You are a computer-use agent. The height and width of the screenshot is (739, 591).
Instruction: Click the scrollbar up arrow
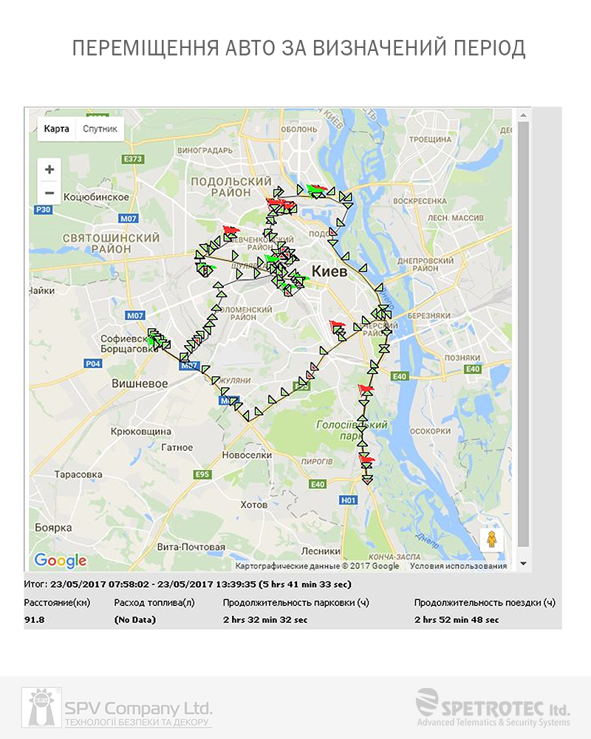pyautogui.click(x=524, y=115)
